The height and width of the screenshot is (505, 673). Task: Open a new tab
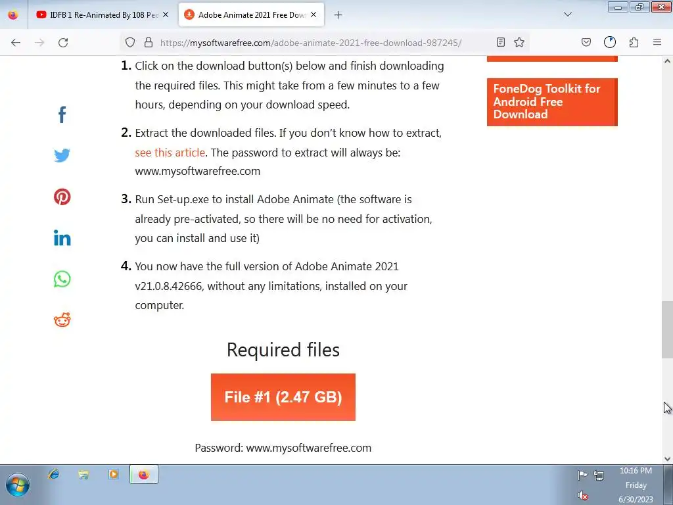coord(338,15)
